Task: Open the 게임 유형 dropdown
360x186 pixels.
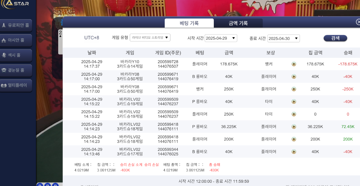Action: click(x=150, y=38)
